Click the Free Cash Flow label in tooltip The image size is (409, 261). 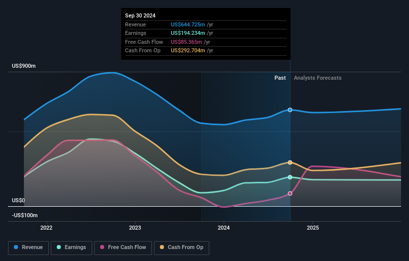pyautogui.click(x=144, y=42)
